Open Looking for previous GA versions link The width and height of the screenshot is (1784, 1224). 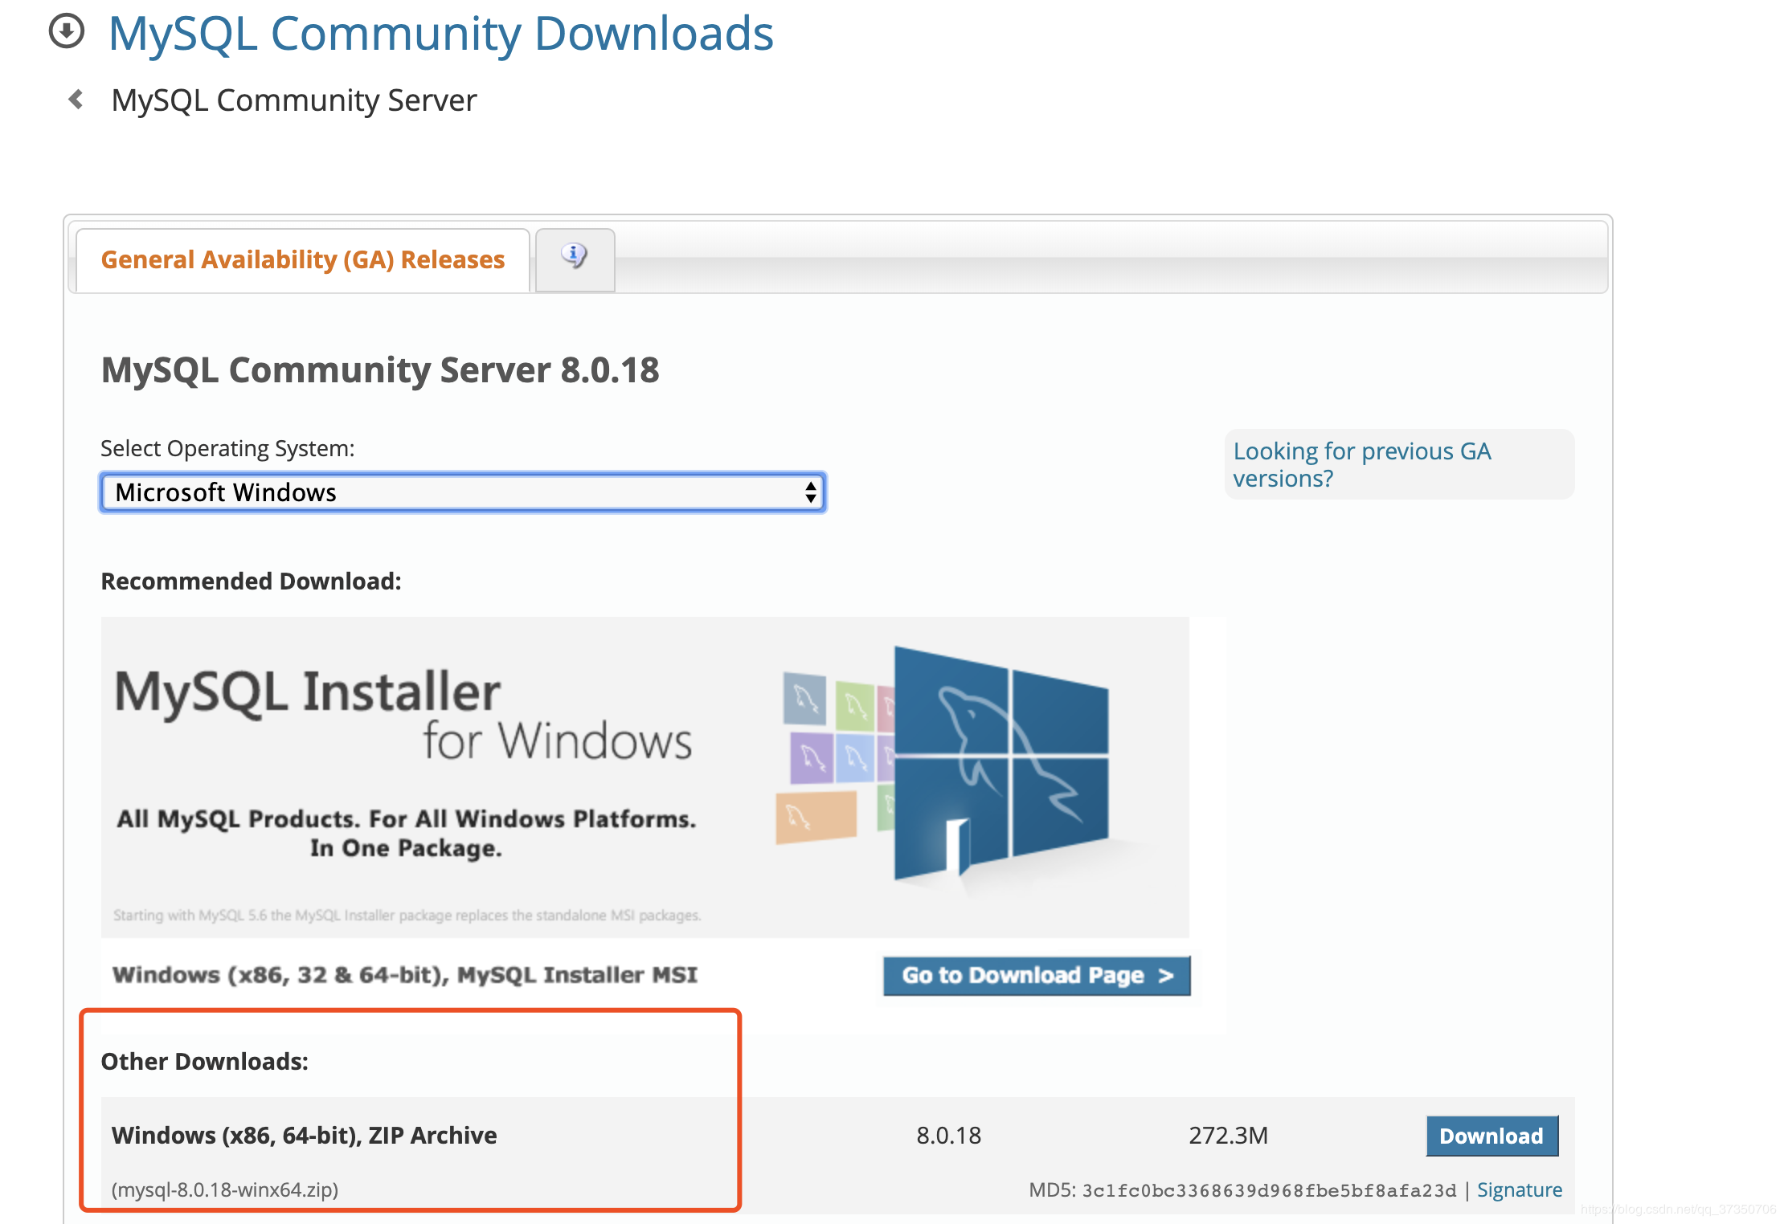point(1361,464)
